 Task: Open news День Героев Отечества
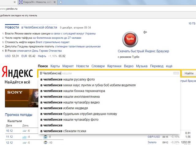(x=33, y=51)
